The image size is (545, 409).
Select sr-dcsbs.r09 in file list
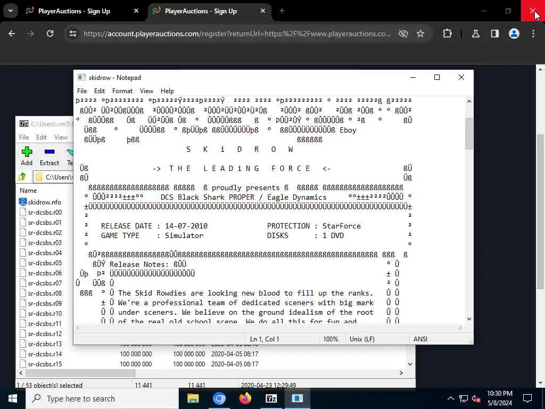click(45, 303)
